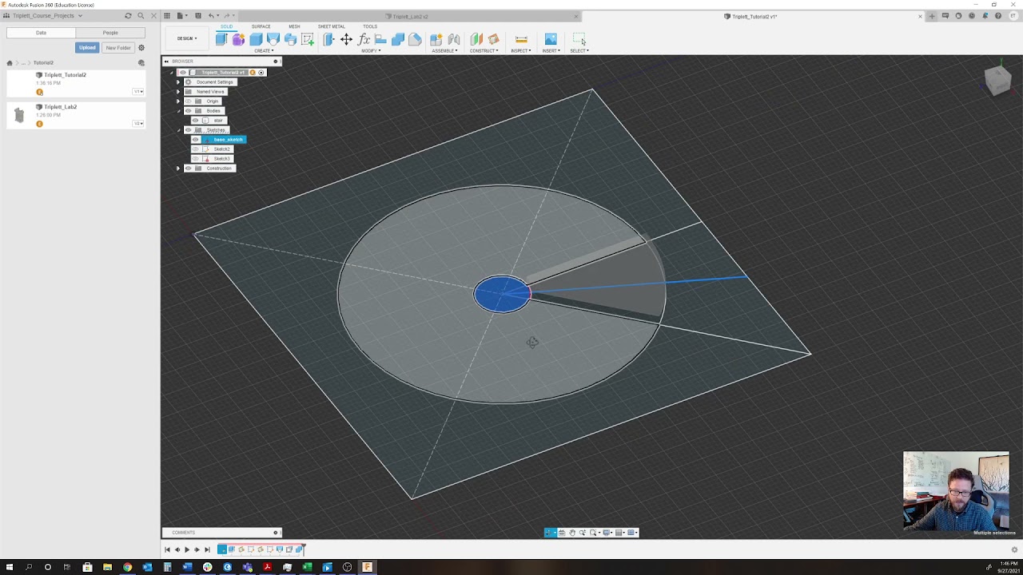Toggle visibility of Origin folder
The height and width of the screenshot is (575, 1023).
(x=188, y=101)
